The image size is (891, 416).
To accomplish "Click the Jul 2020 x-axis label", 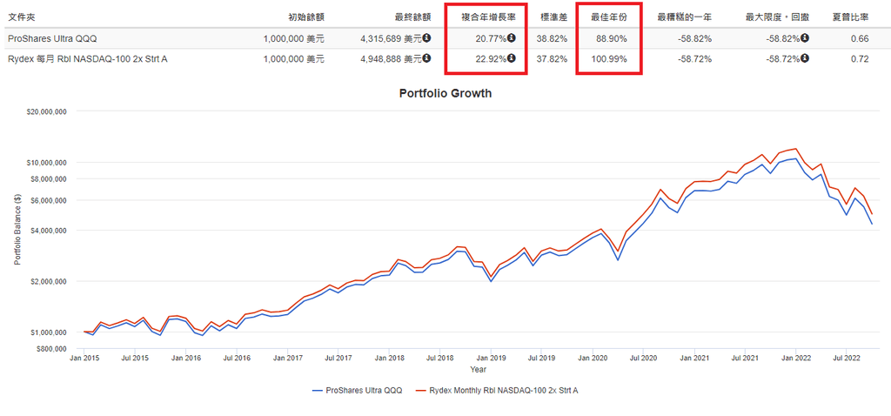I will click(x=643, y=359).
